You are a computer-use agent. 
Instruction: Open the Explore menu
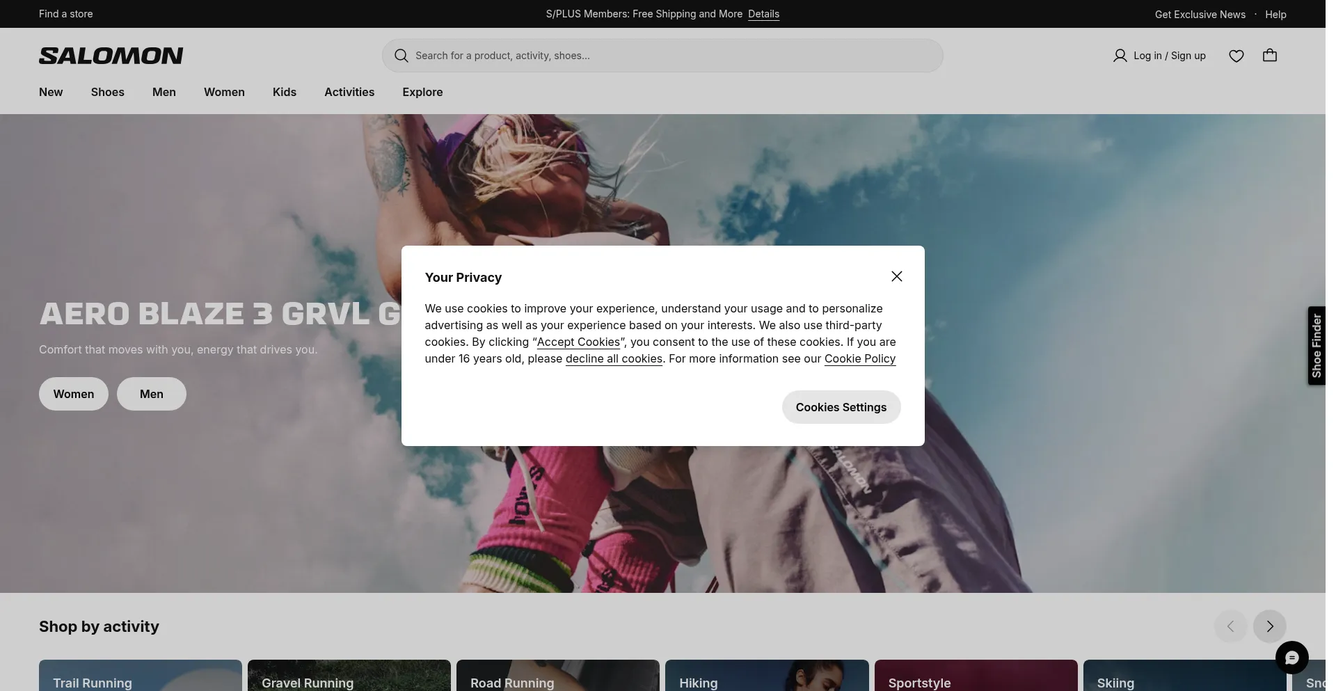(422, 92)
